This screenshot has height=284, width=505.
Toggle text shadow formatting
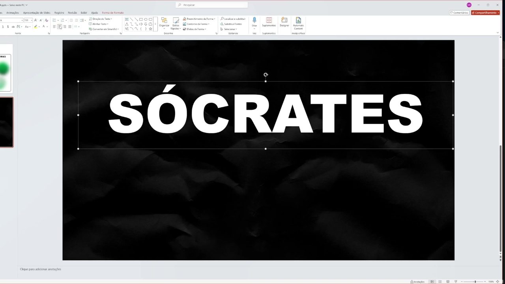tap(7, 27)
